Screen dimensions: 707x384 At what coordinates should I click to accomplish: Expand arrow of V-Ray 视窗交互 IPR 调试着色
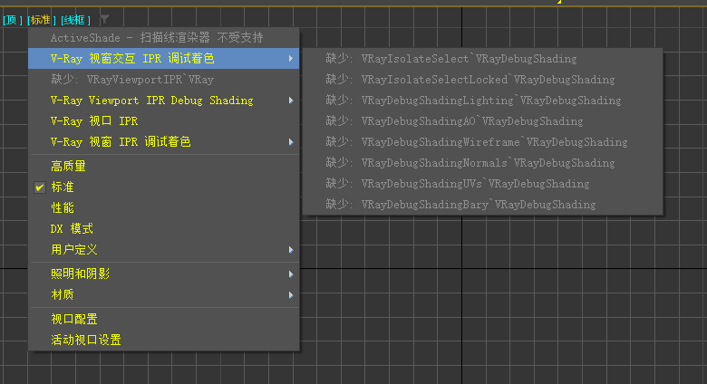tap(291, 59)
